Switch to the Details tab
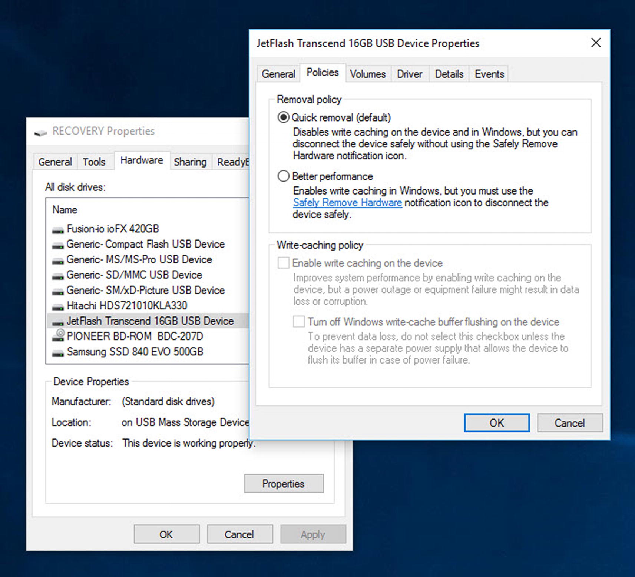The width and height of the screenshot is (635, 577). coord(449,74)
